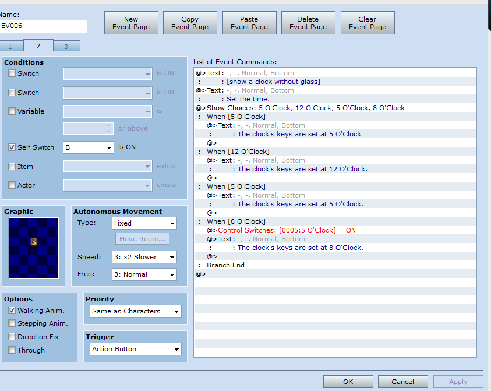The image size is (491, 391).
Task: Open the autonomous movement Type dropdown
Action: point(144,223)
